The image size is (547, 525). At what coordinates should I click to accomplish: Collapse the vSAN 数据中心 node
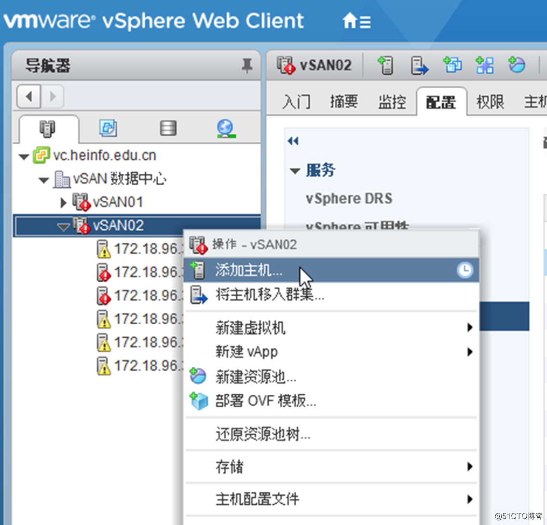pyautogui.click(x=44, y=180)
